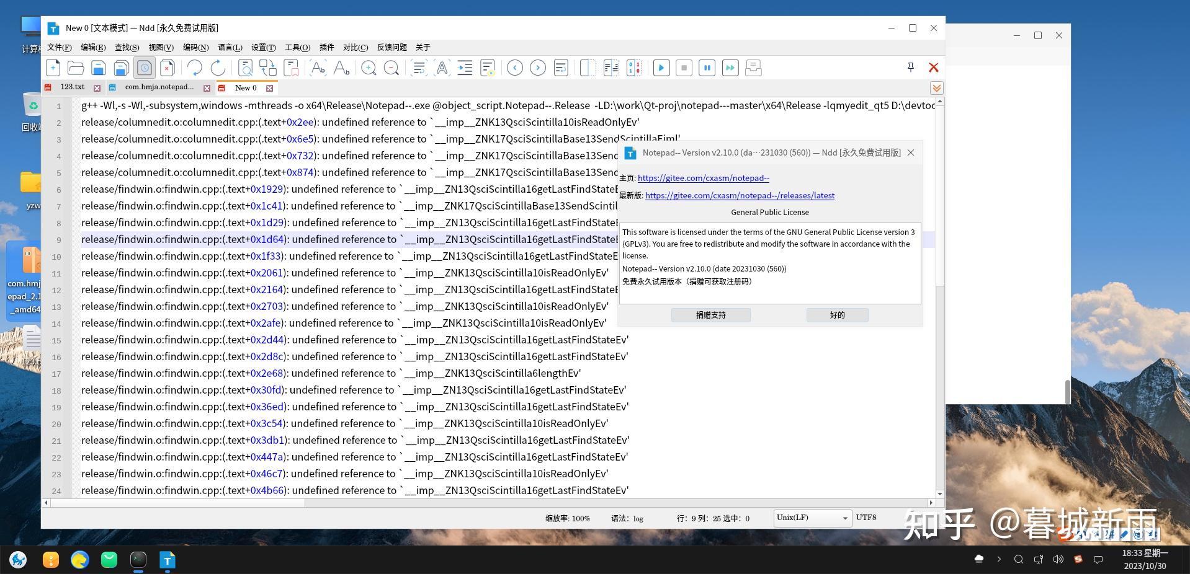Click the gray stop toolbar button

click(x=684, y=68)
